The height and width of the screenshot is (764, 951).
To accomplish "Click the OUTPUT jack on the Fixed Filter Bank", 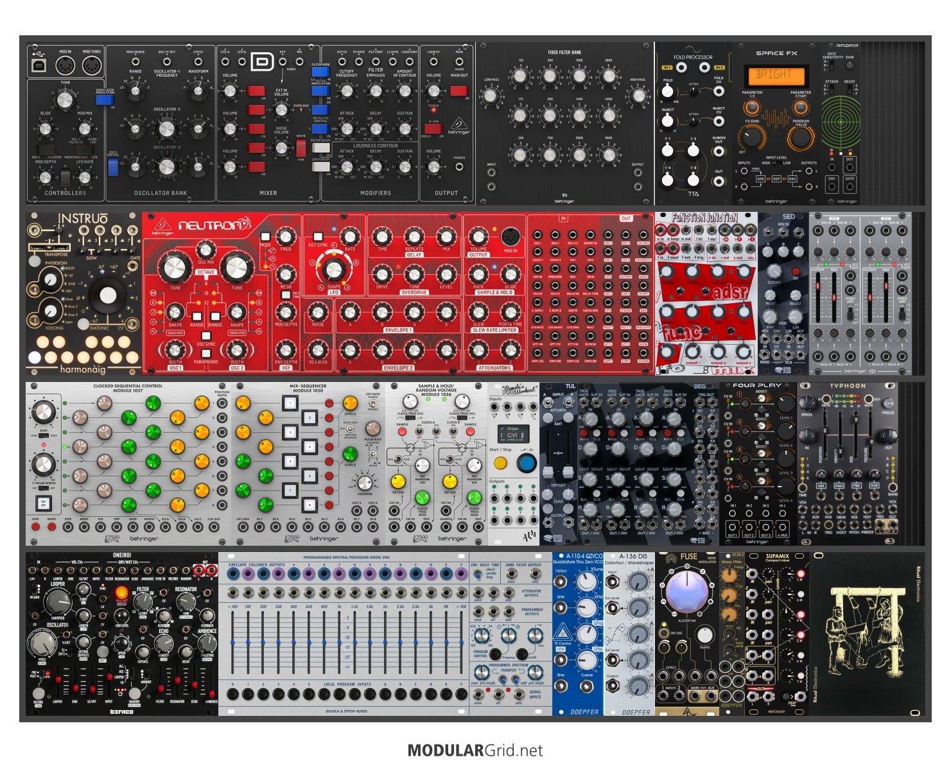I will 638,173.
